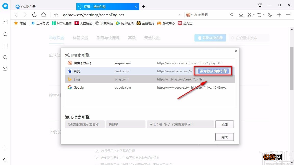Toggle night mode moon icon
The height and width of the screenshot is (165, 294).
pyautogui.click(x=270, y=15)
